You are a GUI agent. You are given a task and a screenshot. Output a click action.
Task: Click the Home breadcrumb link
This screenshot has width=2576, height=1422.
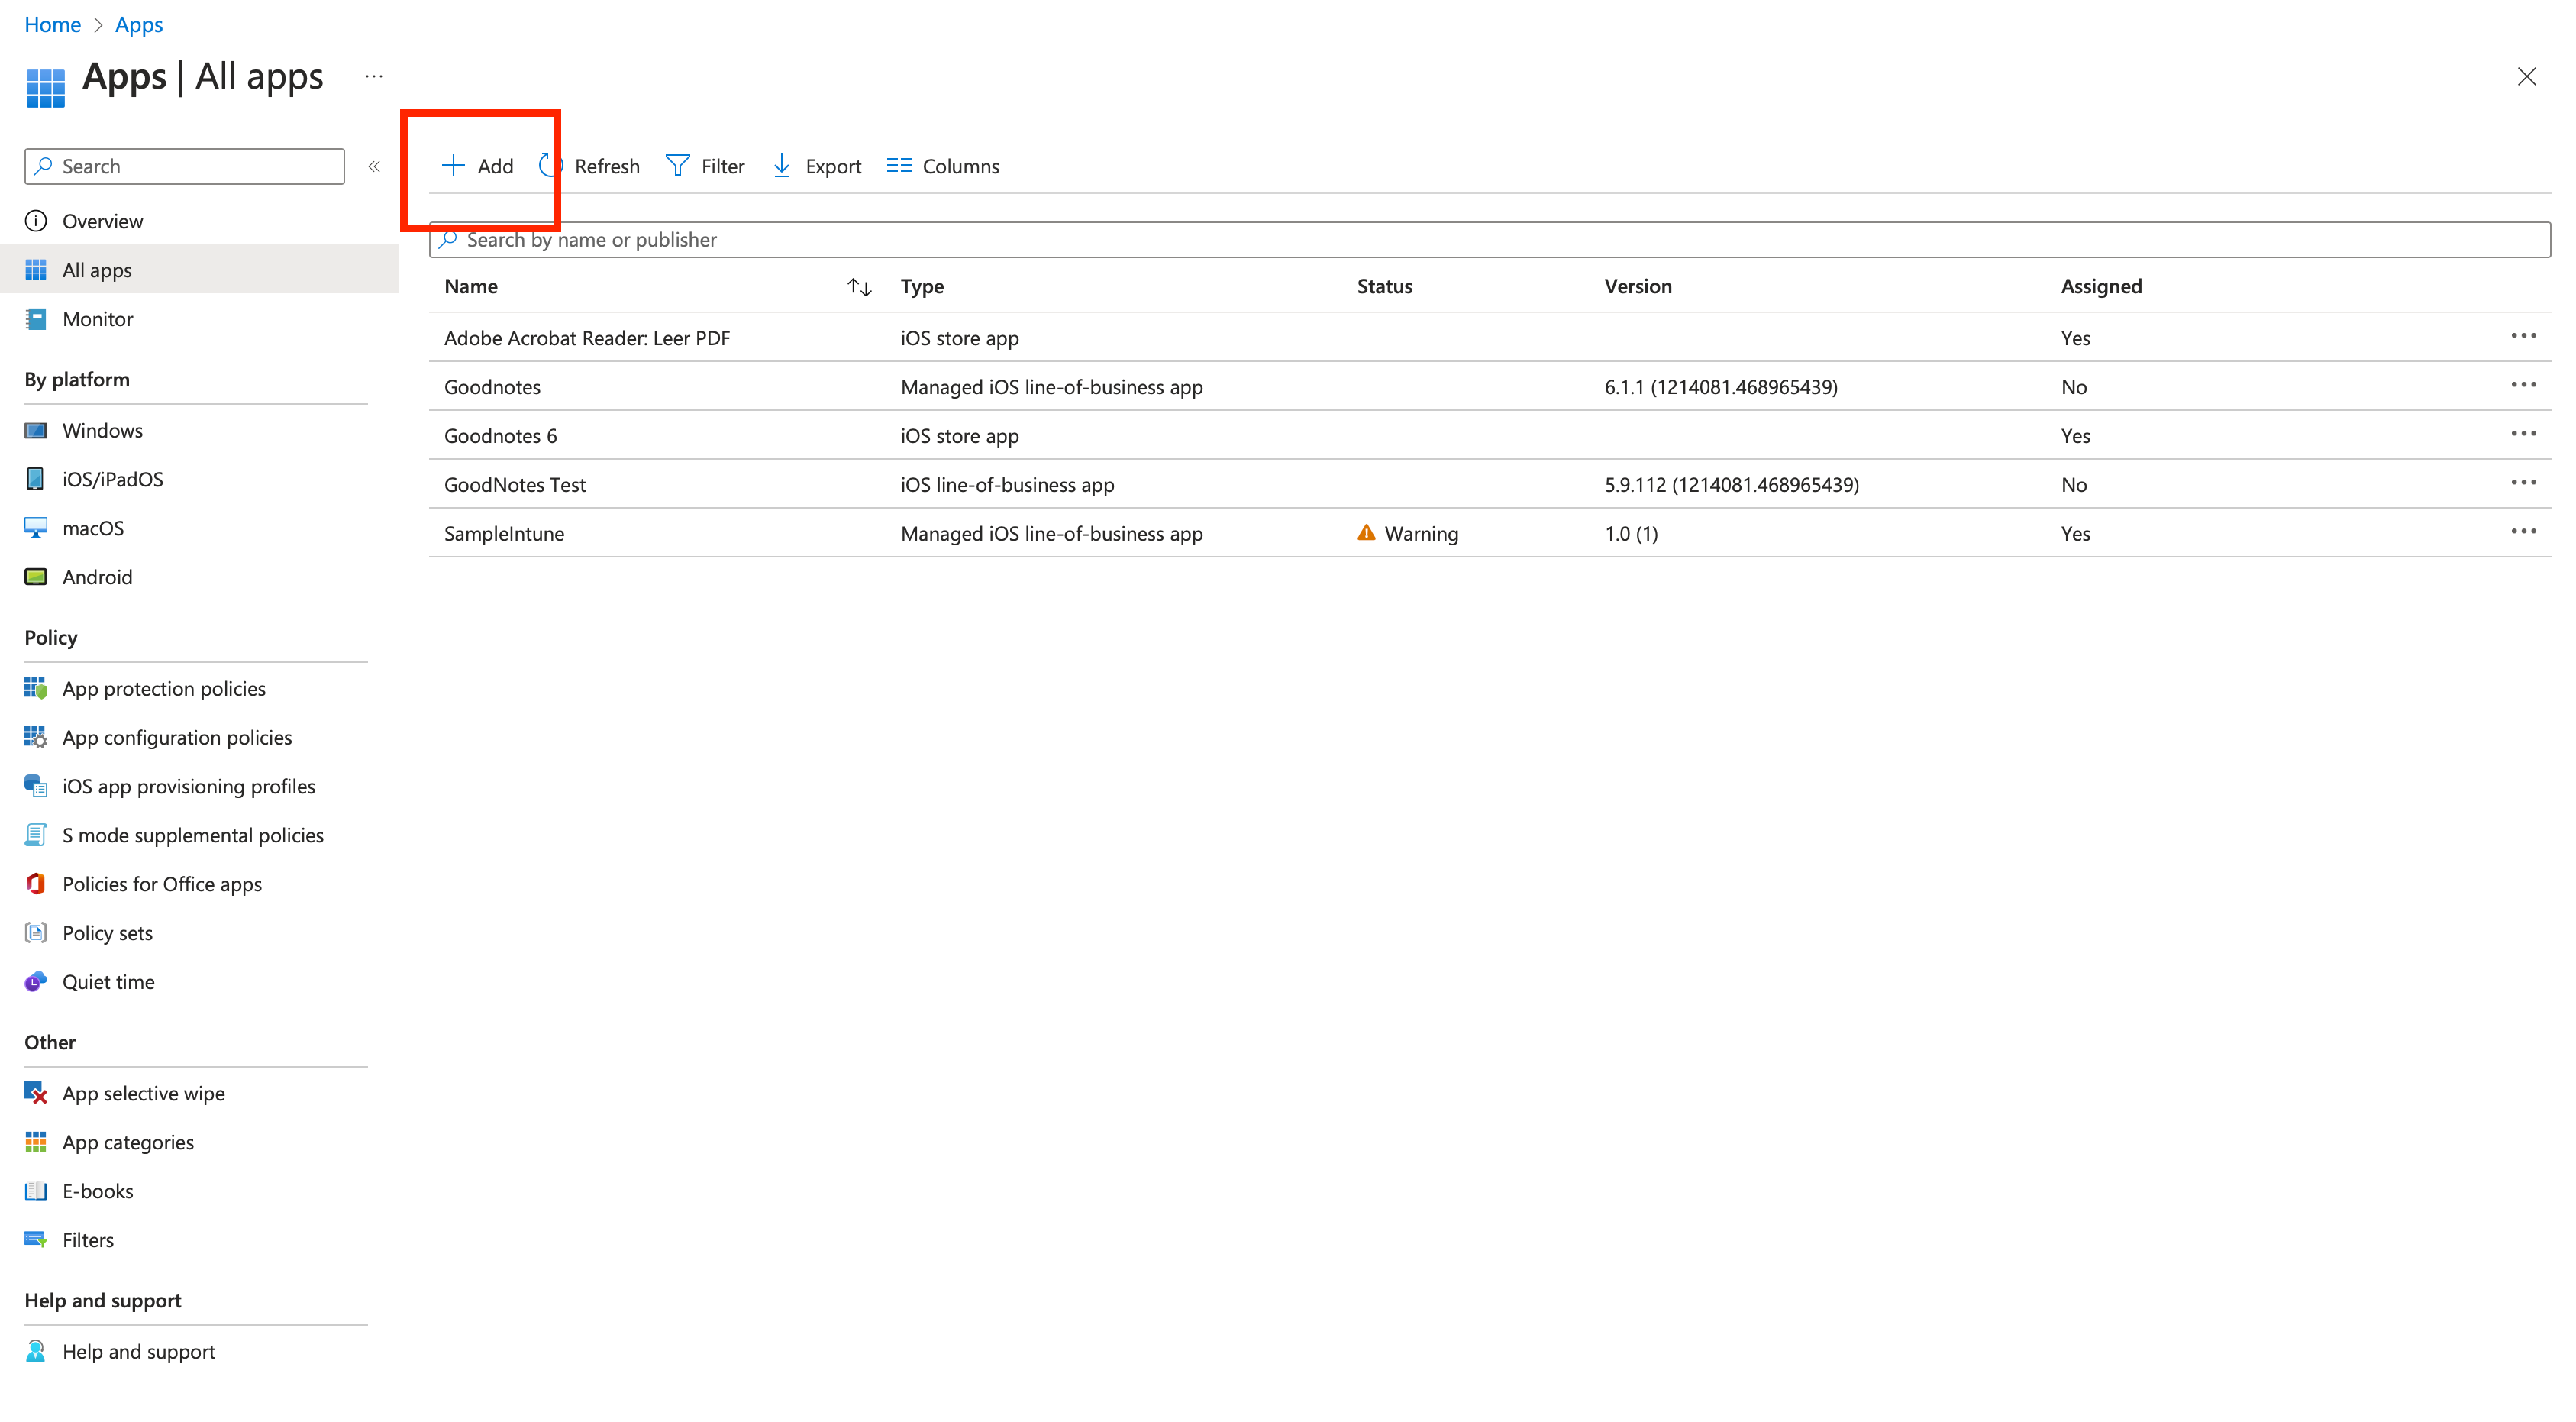pyautogui.click(x=52, y=24)
